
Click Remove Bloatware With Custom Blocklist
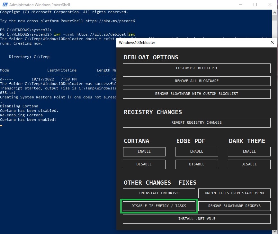click(x=196, y=94)
